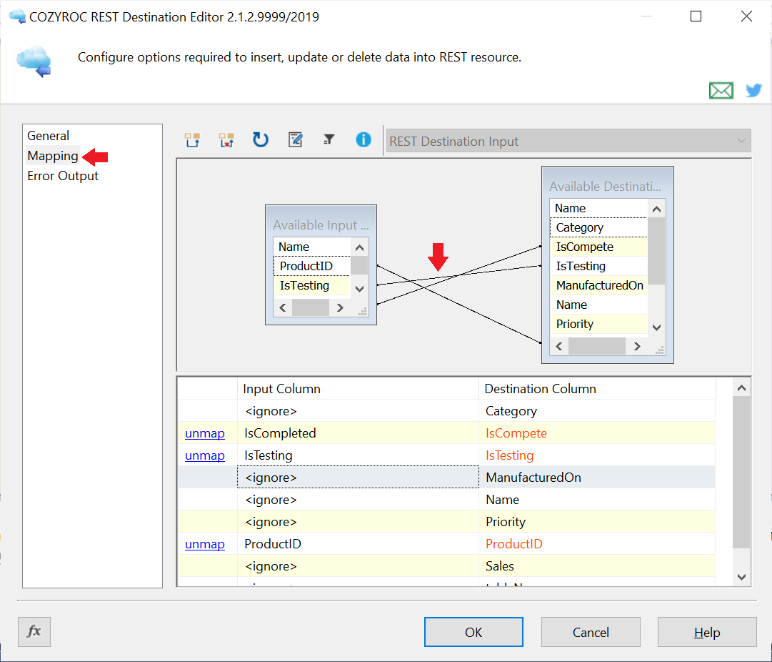Click Name header in Available Input box
Viewport: 772px width, 662px height.
[x=311, y=247]
